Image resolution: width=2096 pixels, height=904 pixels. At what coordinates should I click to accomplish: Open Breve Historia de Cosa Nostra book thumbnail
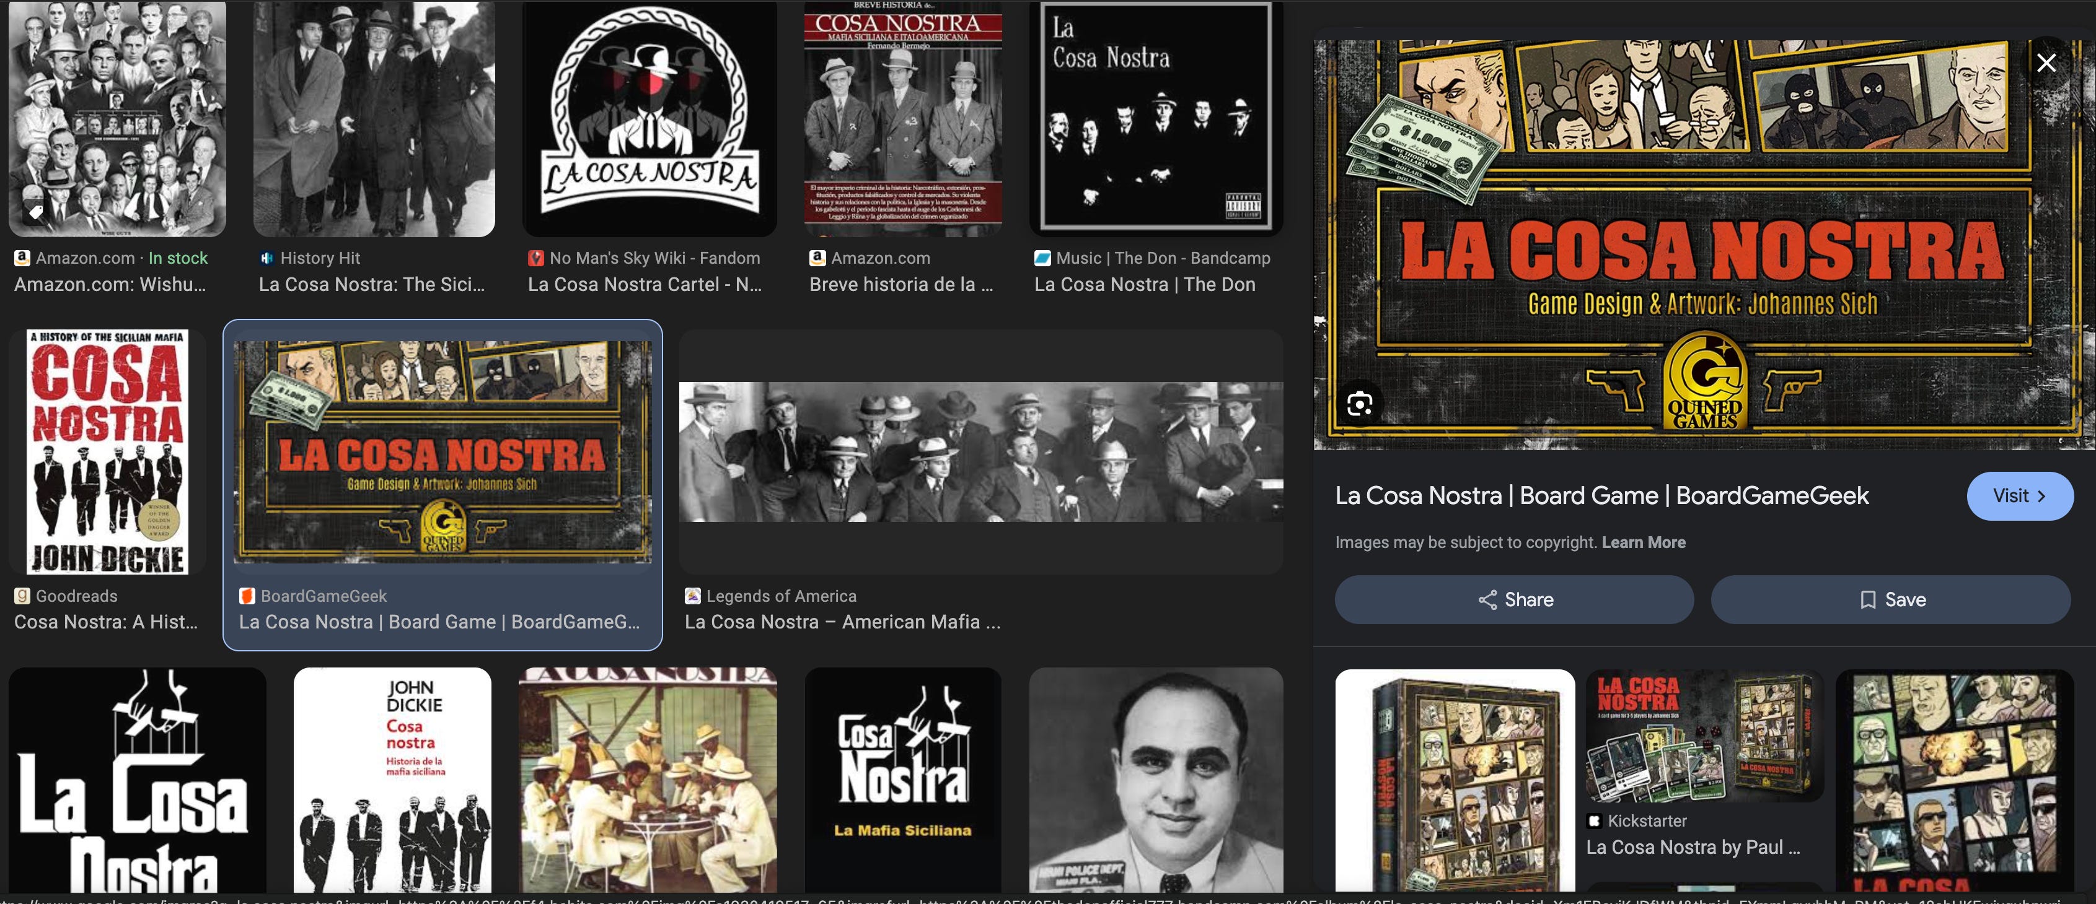point(903,119)
